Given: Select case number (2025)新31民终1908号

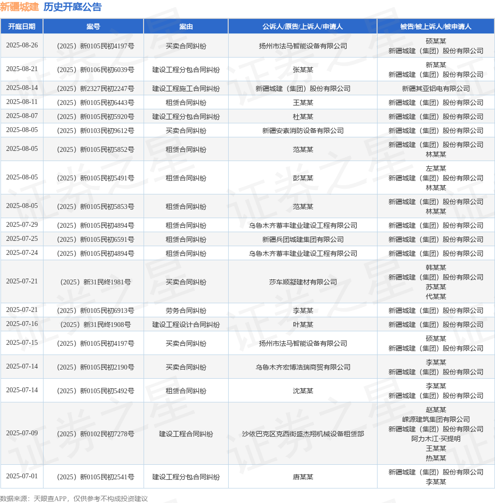Looking at the screenshot, I should click(x=96, y=325).
